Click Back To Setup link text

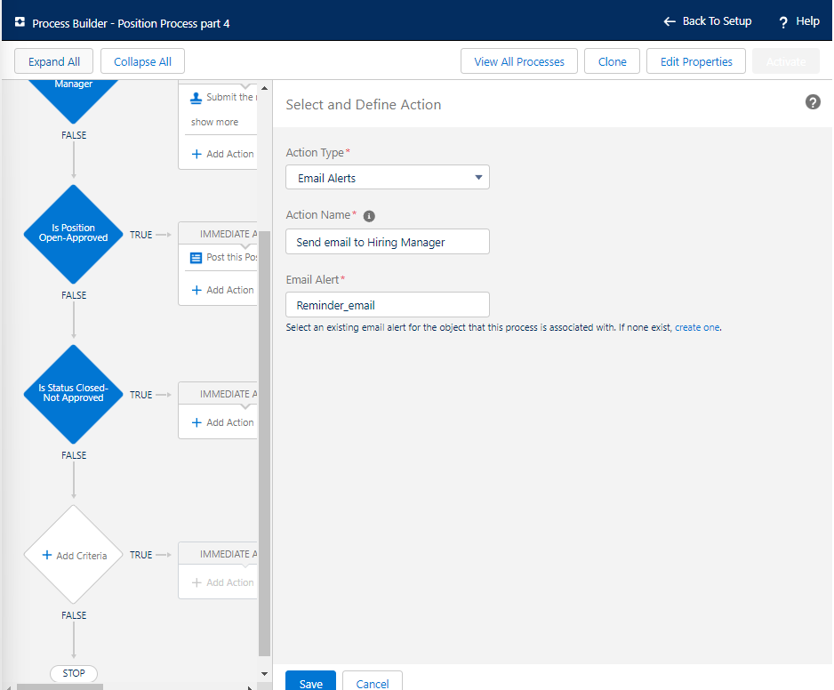(x=717, y=21)
